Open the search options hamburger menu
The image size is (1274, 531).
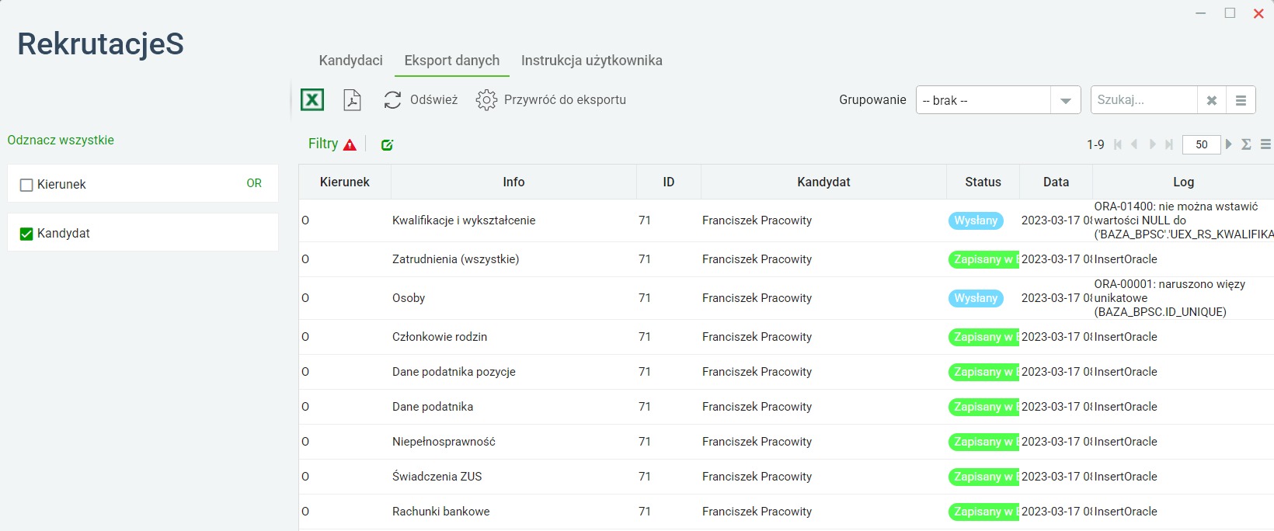[x=1241, y=100]
